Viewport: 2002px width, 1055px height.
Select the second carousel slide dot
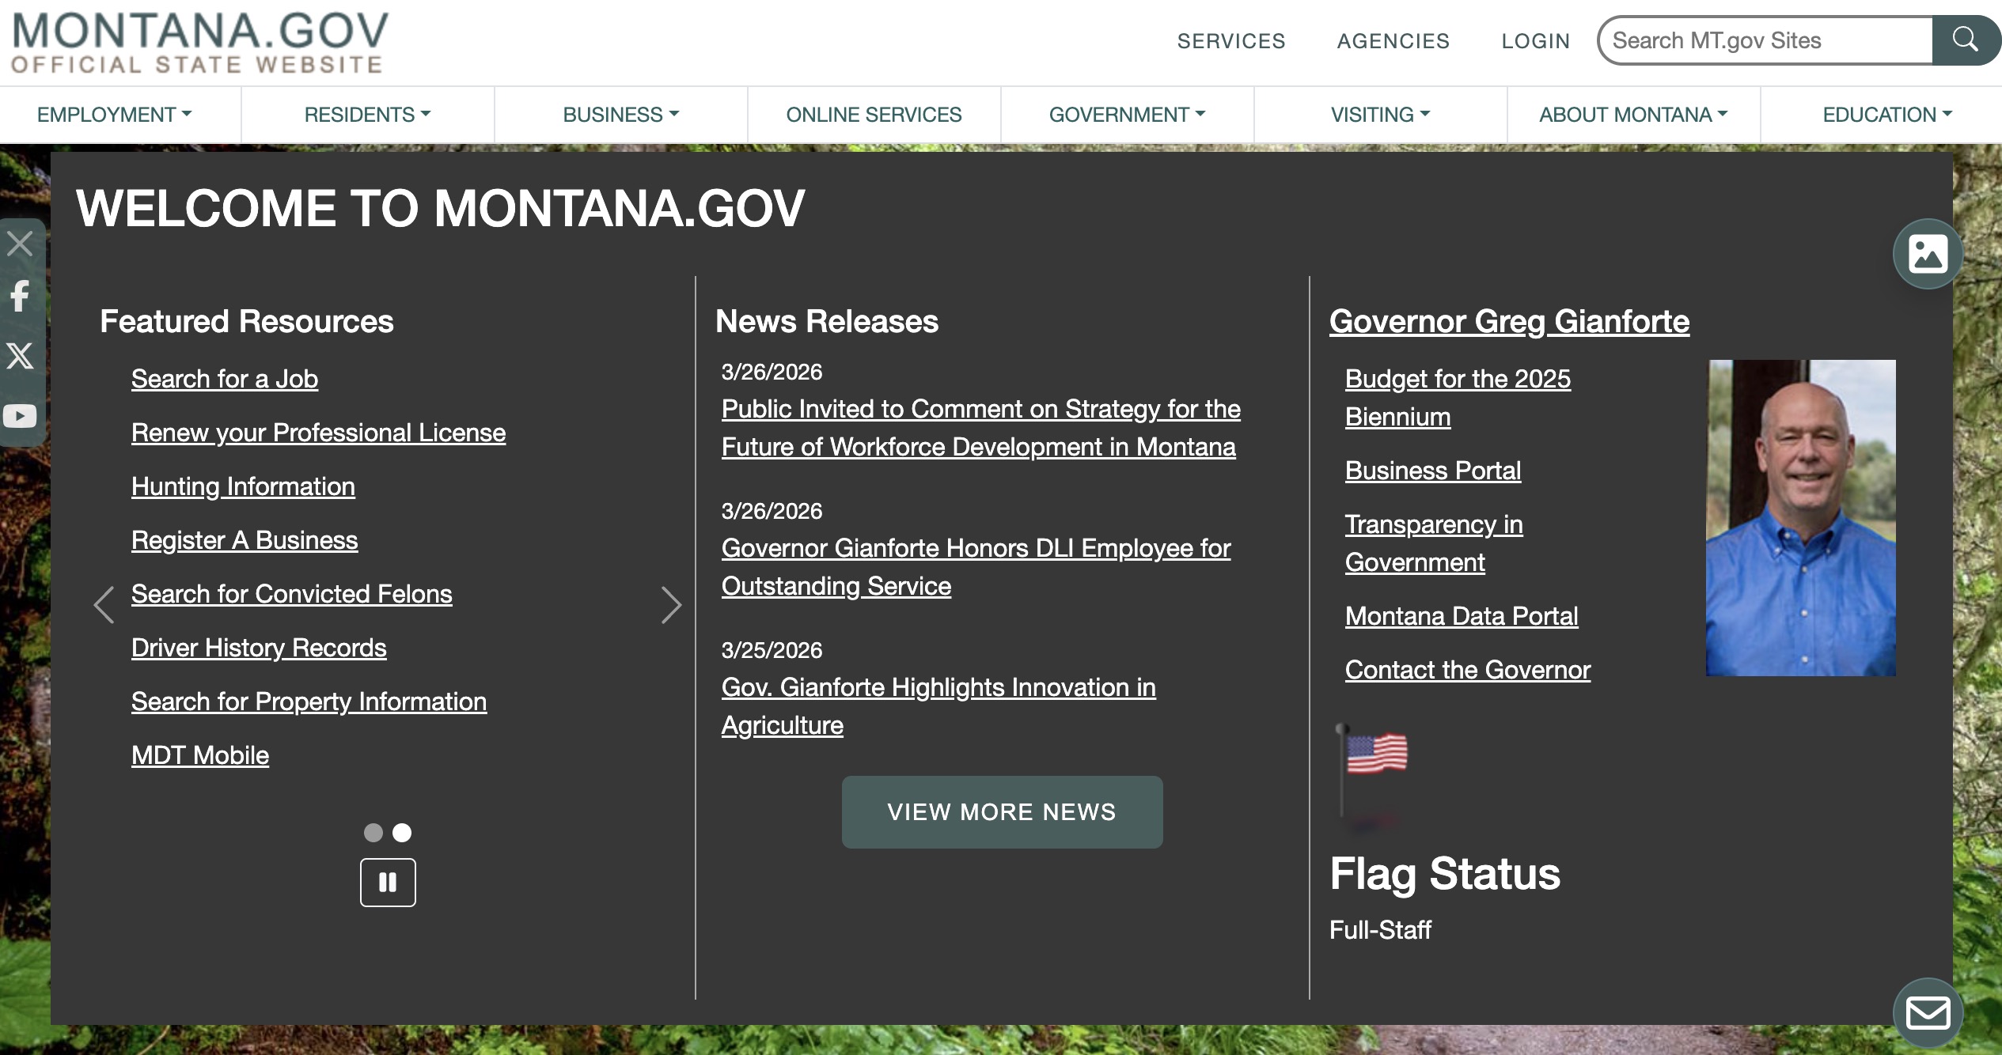(402, 832)
